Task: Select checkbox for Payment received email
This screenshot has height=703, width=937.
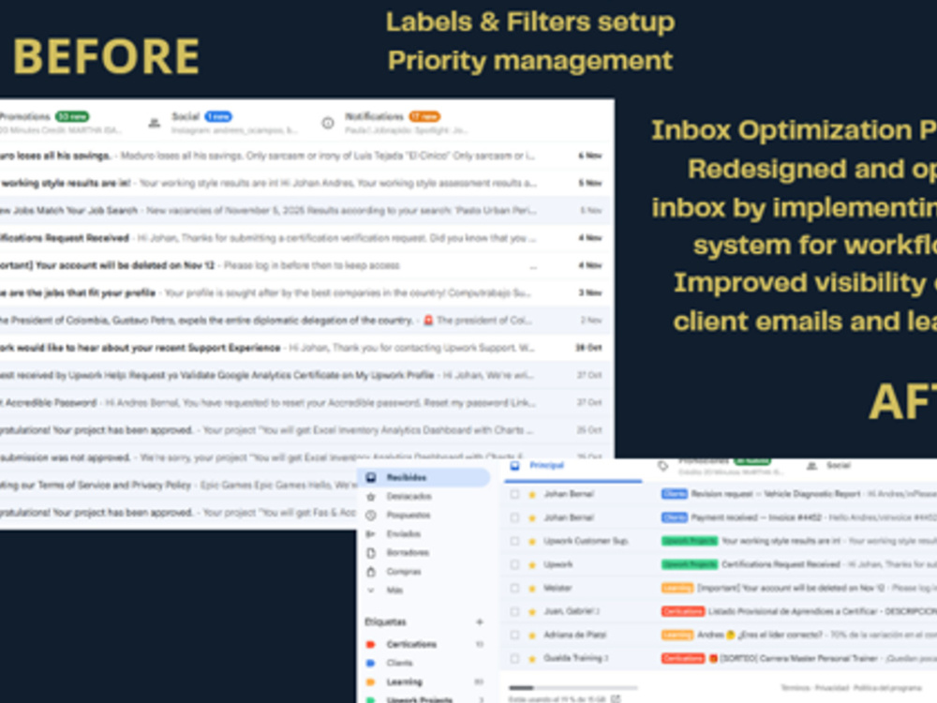Action: 514,517
